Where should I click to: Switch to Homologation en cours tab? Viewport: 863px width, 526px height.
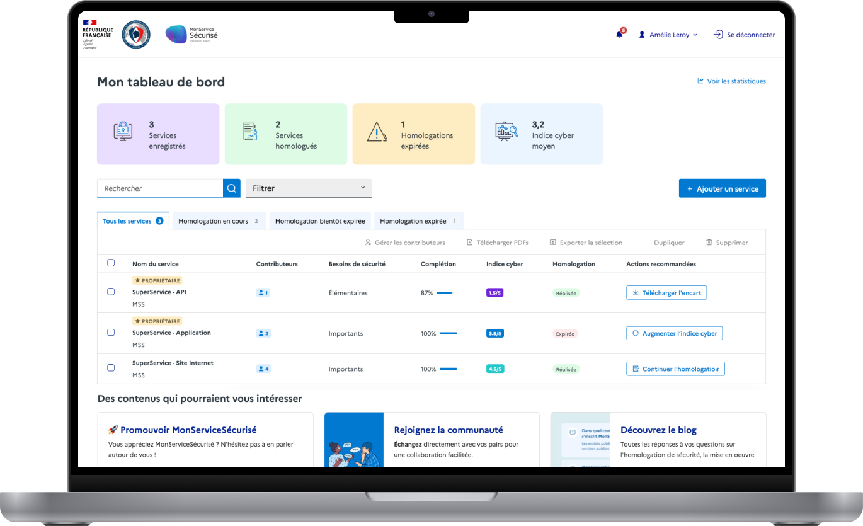pyautogui.click(x=218, y=221)
